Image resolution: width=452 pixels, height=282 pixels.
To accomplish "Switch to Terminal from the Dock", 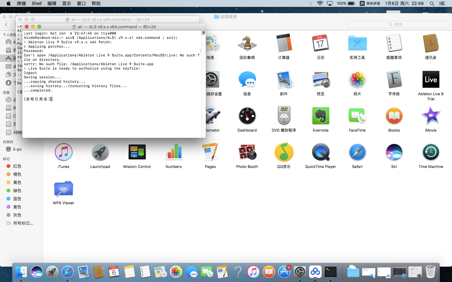I will point(331,272).
